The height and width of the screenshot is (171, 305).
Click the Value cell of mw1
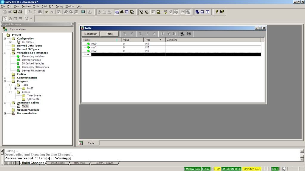click(x=133, y=47)
